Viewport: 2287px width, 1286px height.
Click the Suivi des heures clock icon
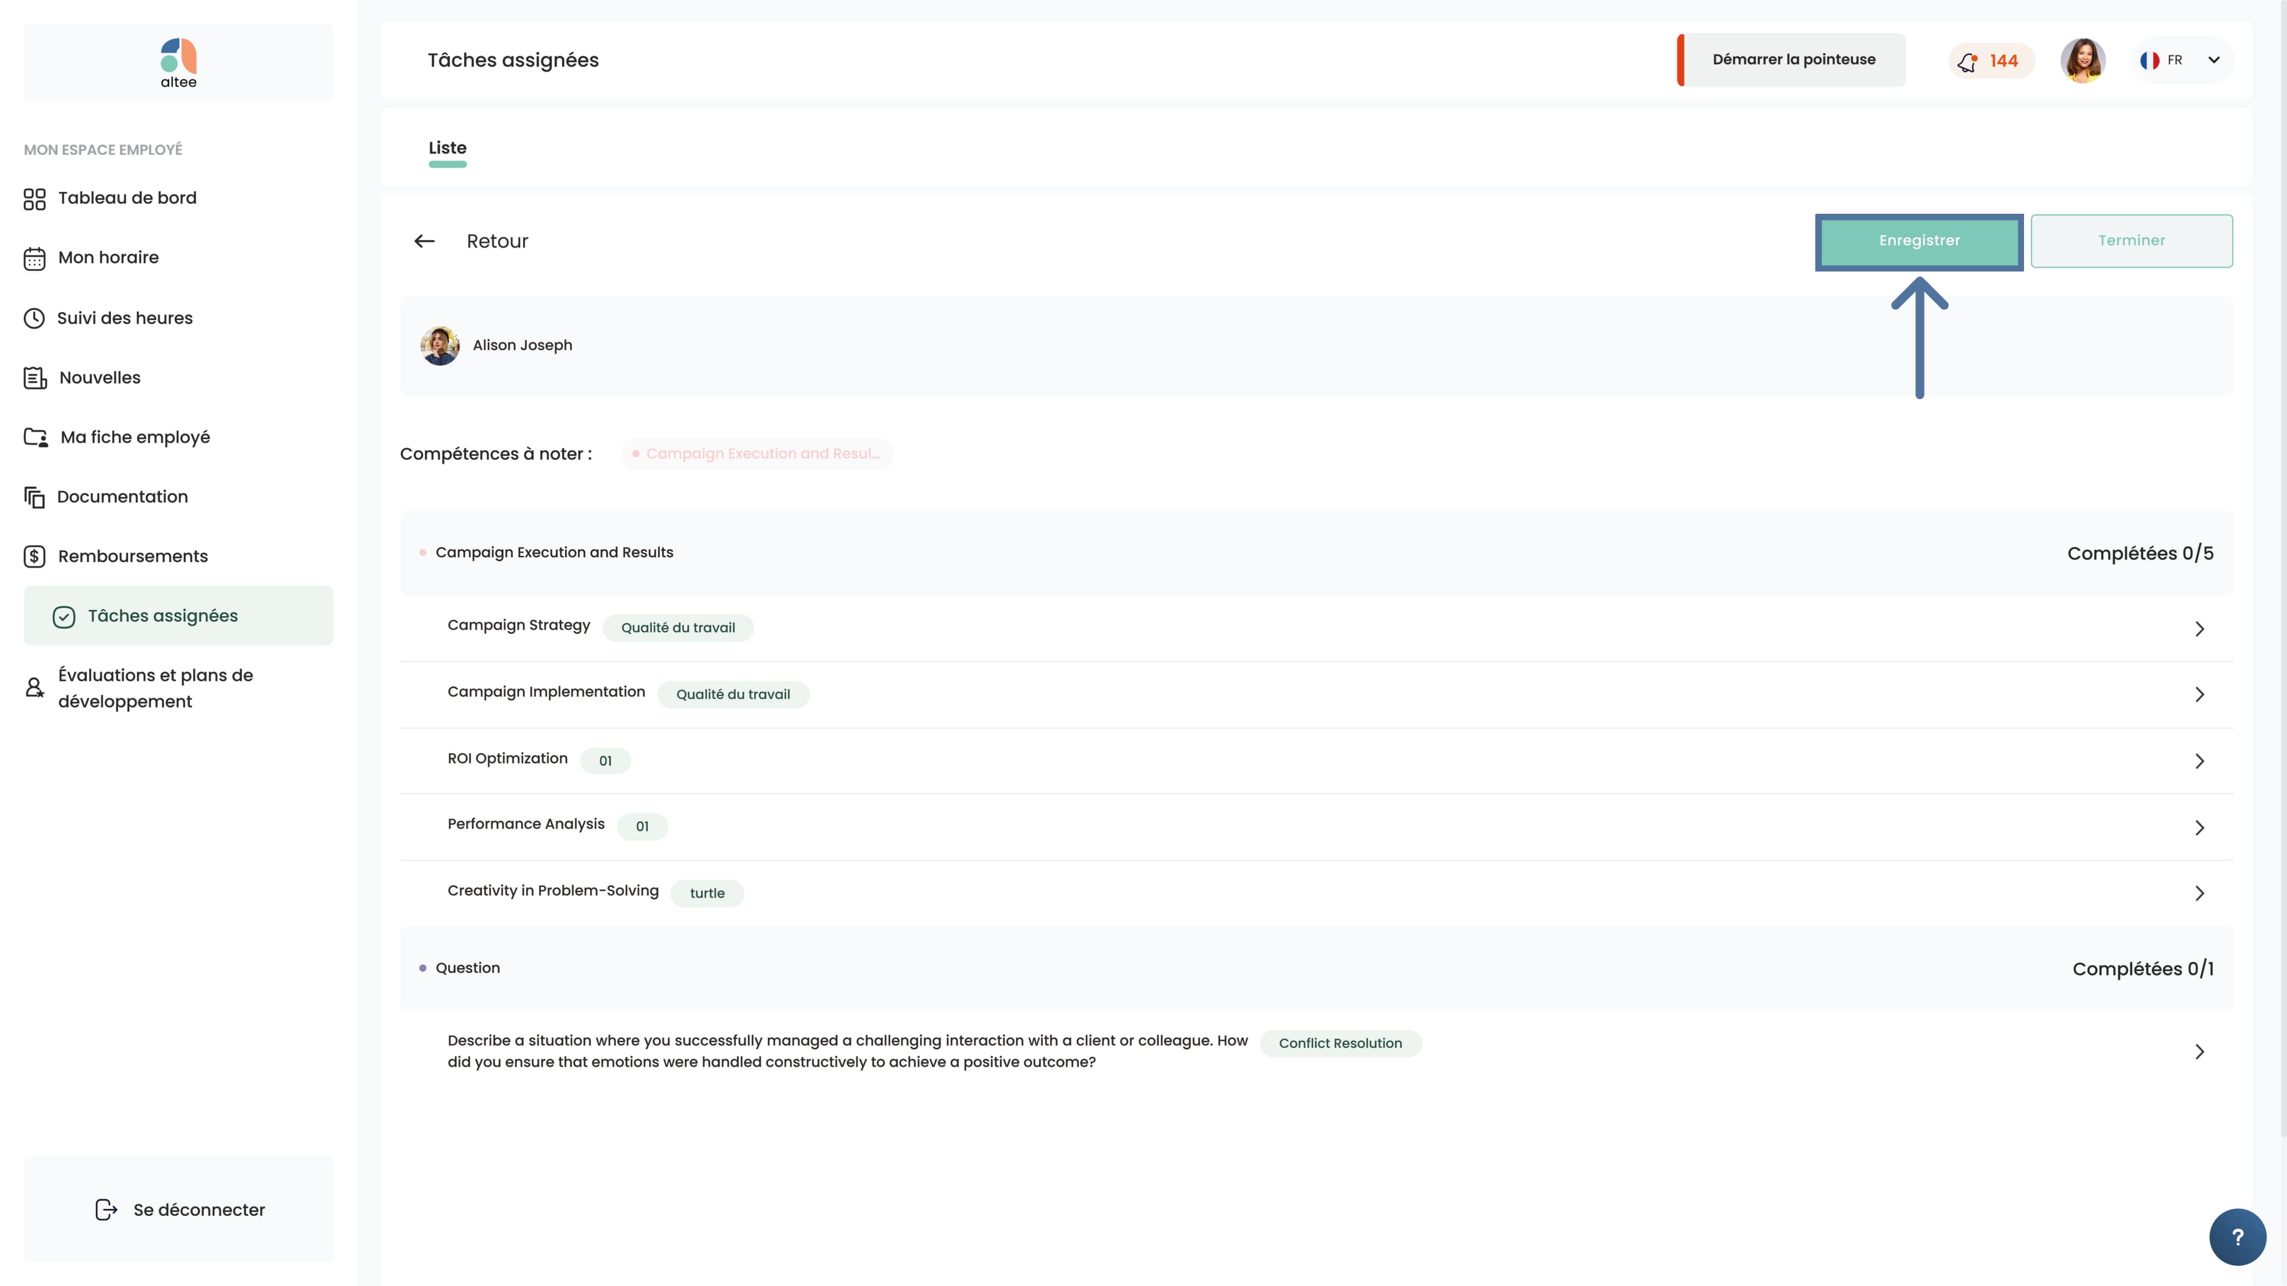(35, 318)
